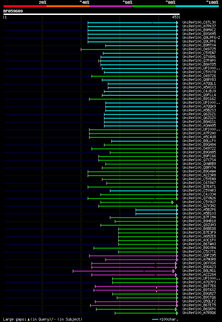This screenshot has height=322, width=222.
Task: Select the UniRef100_A3AA95 label
Action: click(199, 126)
